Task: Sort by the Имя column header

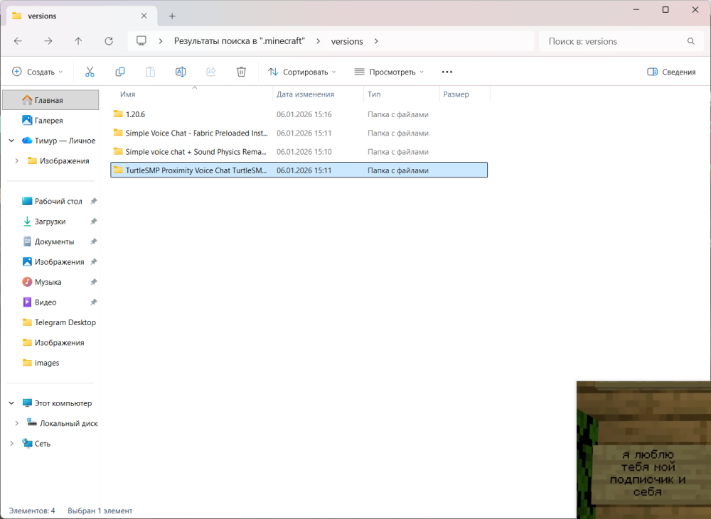Action: click(x=127, y=94)
